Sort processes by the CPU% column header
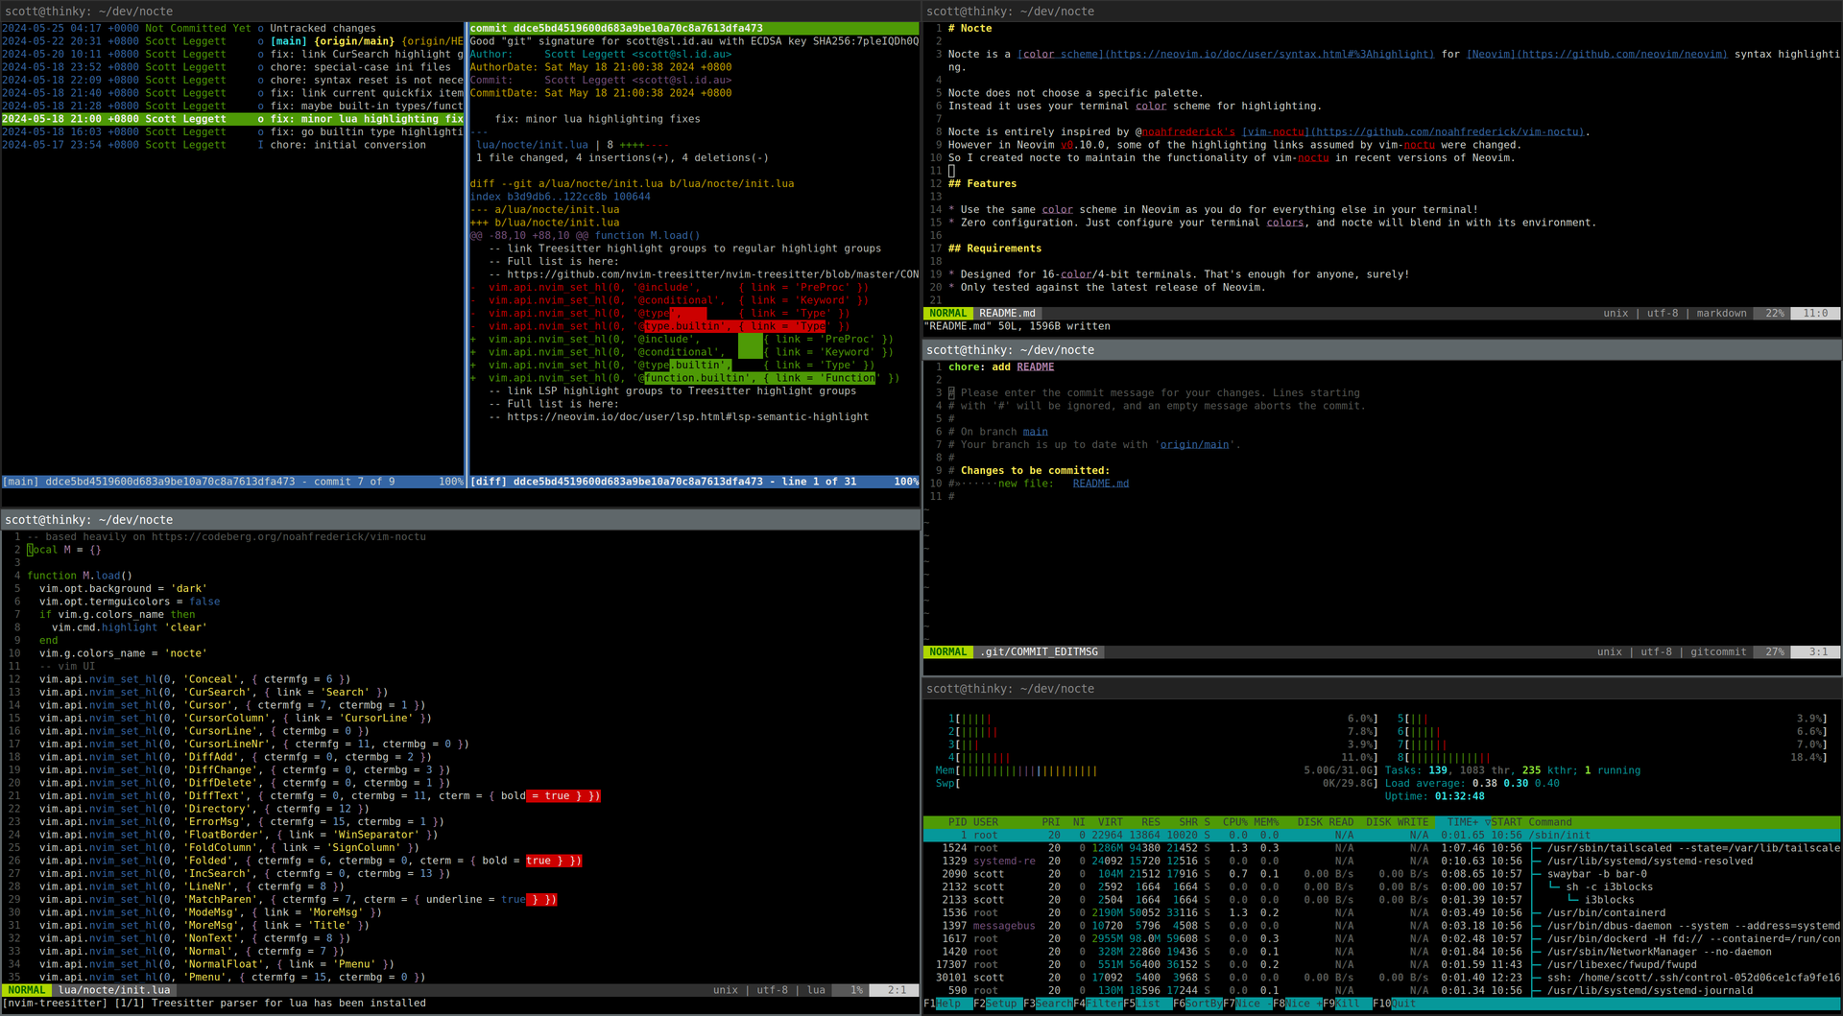Image resolution: width=1843 pixels, height=1016 pixels. click(x=1234, y=822)
